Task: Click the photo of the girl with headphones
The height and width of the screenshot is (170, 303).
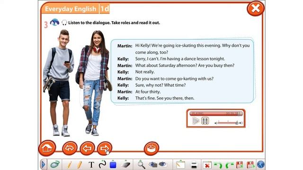Action: [x=94, y=83]
